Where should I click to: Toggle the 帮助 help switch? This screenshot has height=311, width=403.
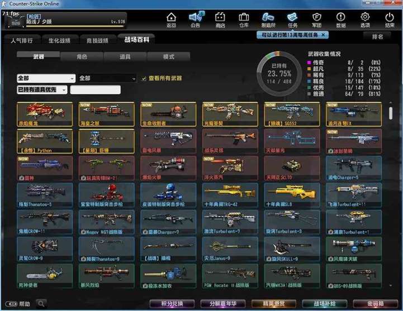11,304
